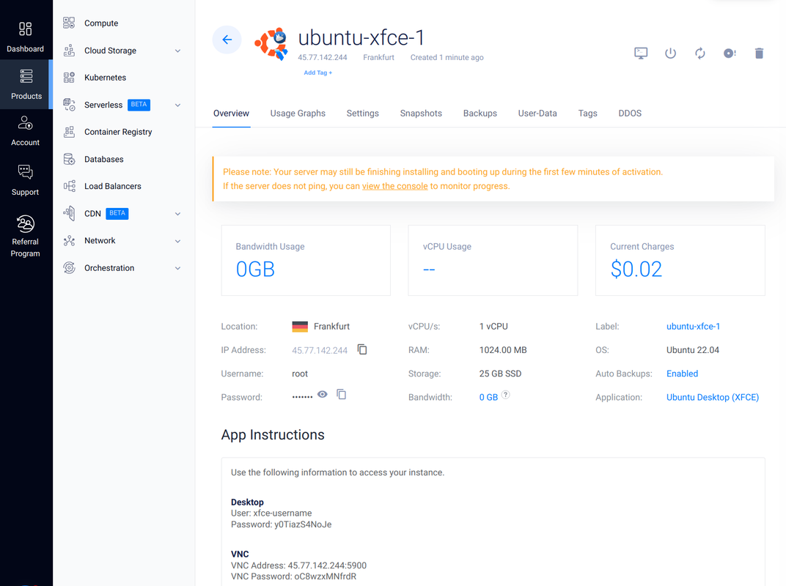The width and height of the screenshot is (786, 586).
Task: Click the Serverless icon
Action: (x=69, y=105)
